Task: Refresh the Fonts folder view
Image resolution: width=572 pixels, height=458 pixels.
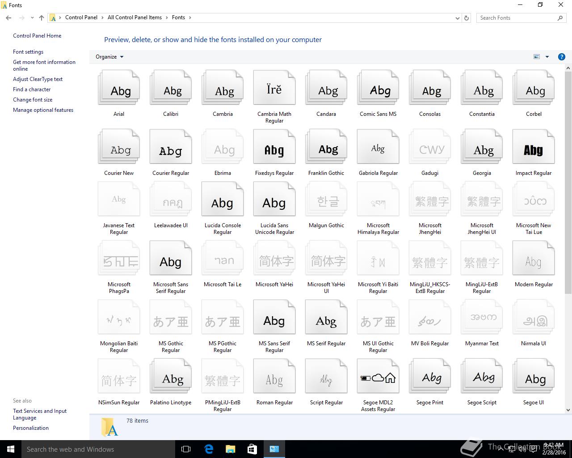Action: [x=467, y=18]
